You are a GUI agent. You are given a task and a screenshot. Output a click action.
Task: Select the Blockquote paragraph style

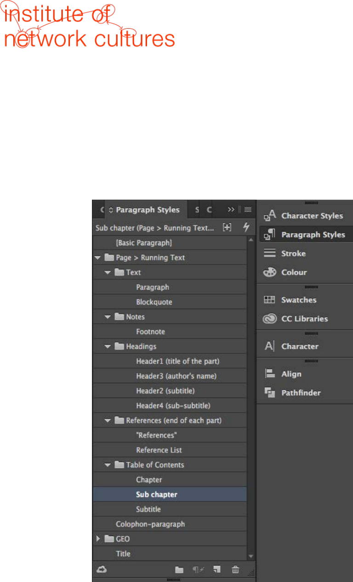click(x=154, y=302)
